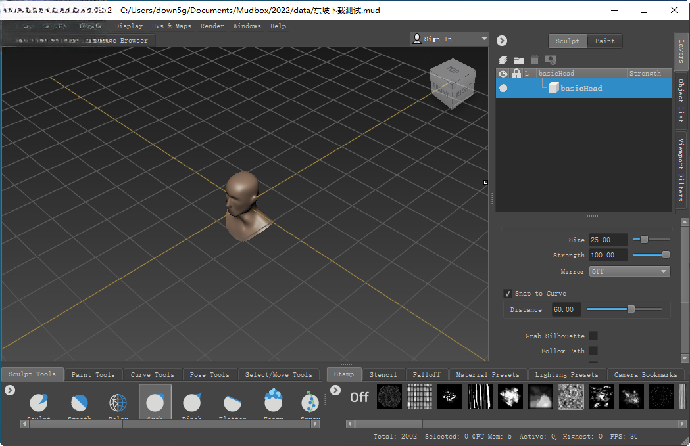Open the Display menu
The image size is (690, 446).
point(128,26)
